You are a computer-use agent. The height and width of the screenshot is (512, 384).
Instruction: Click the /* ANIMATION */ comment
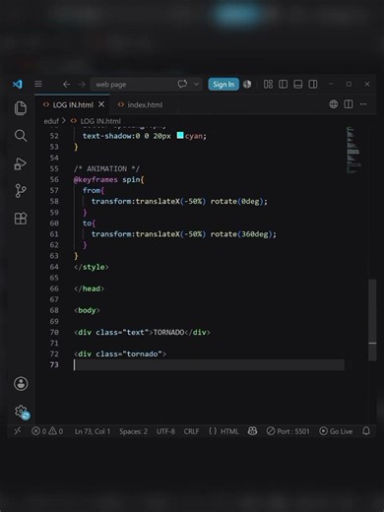point(106,168)
